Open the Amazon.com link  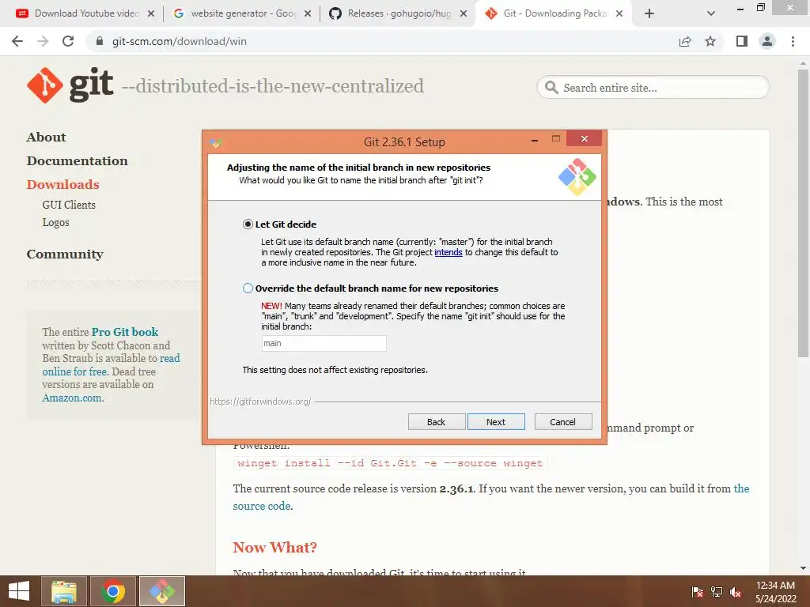tap(73, 398)
